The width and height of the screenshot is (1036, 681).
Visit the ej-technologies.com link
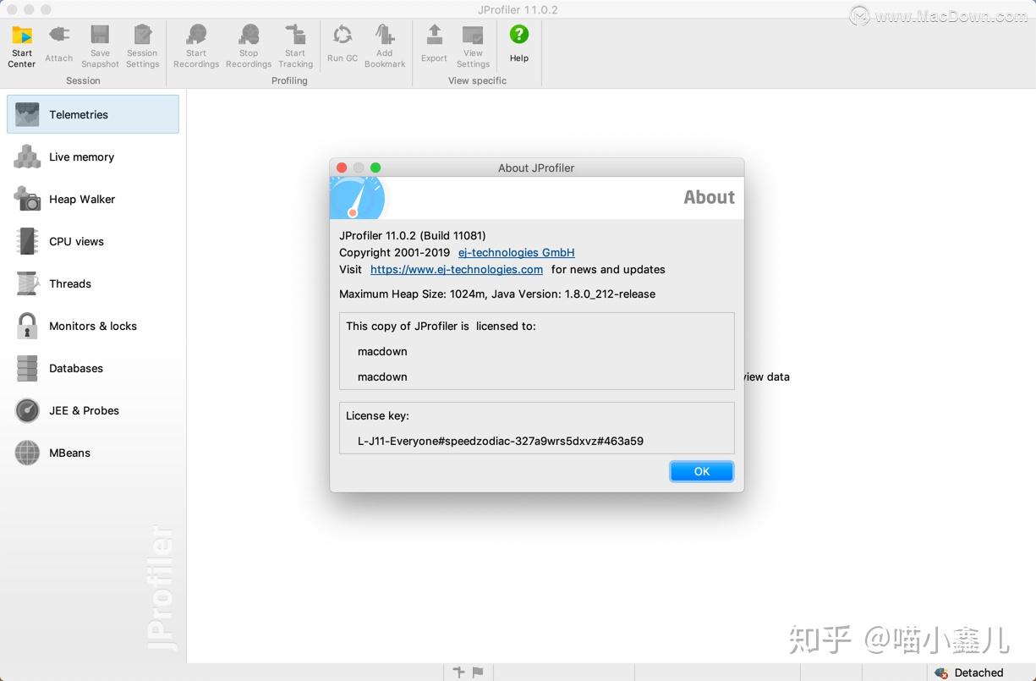[457, 269]
